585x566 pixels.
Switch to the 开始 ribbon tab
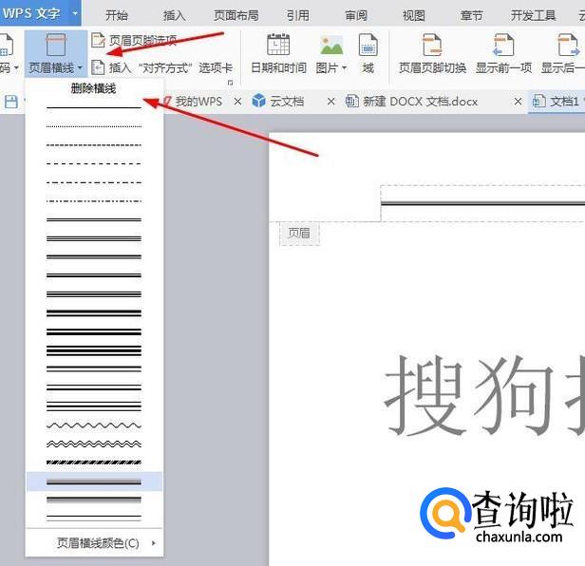point(117,15)
